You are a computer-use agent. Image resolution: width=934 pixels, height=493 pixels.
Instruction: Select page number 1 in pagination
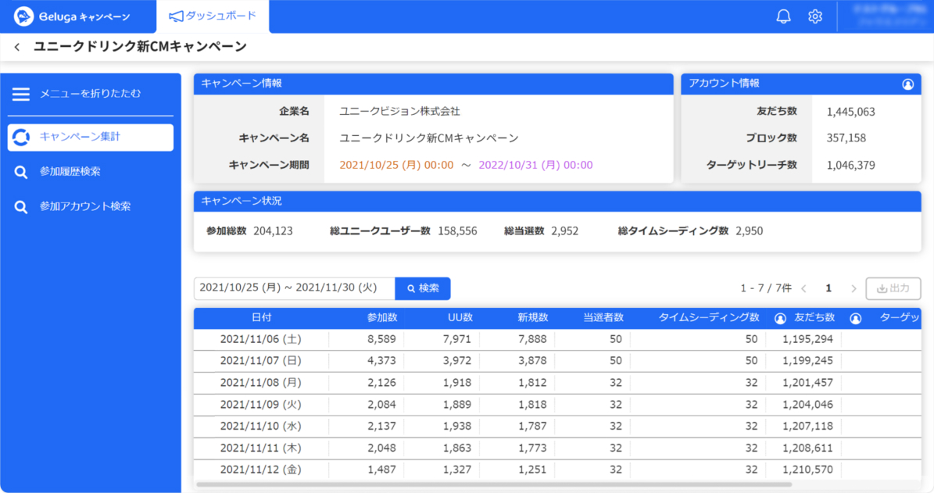tap(828, 288)
